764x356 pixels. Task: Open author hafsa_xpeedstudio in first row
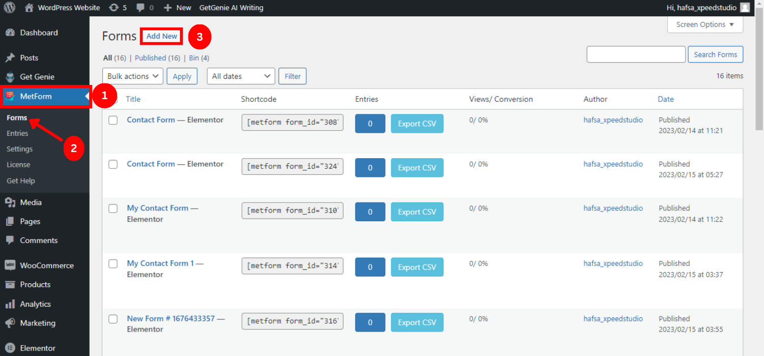tap(613, 120)
